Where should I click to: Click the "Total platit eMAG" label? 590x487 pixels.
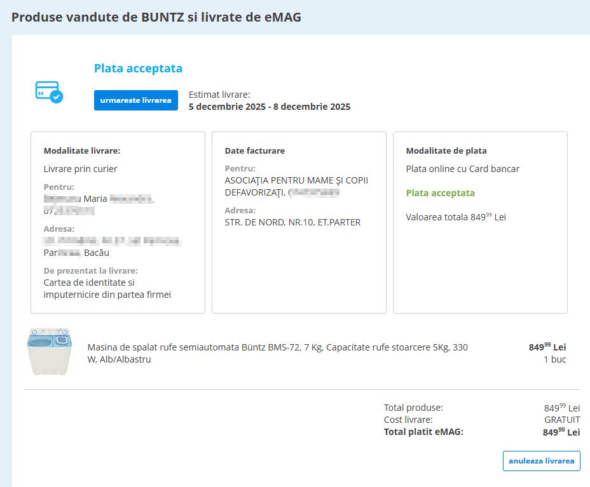[423, 432]
